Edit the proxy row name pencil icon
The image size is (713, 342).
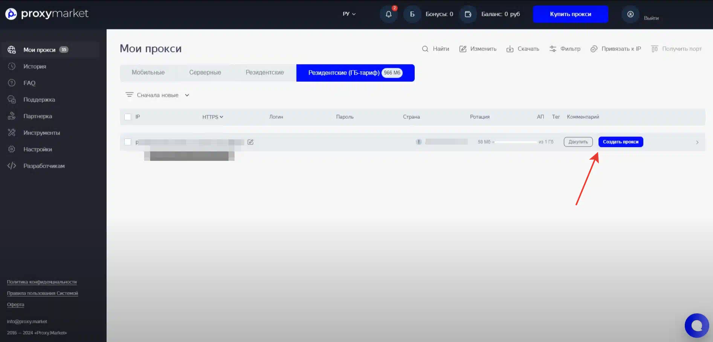(250, 142)
